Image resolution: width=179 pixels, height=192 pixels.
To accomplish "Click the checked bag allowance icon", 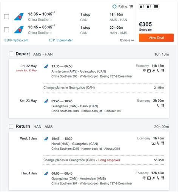I will pyautogui.click(x=149, y=6).
